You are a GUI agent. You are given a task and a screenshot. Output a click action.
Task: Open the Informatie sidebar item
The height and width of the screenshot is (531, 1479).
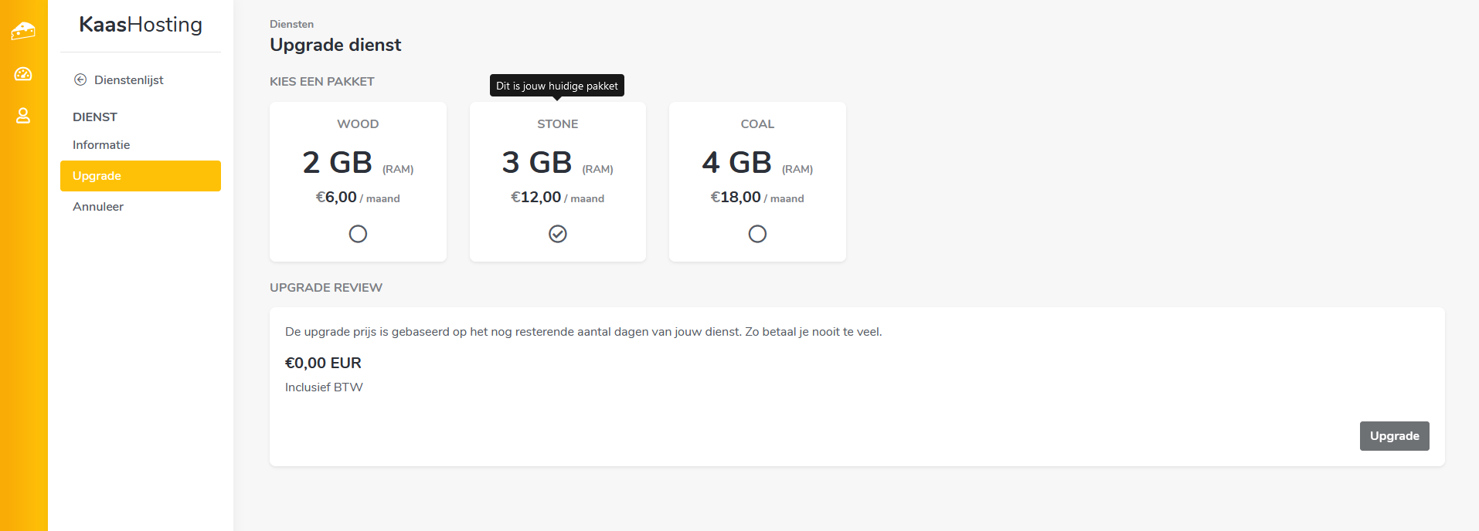pos(101,145)
